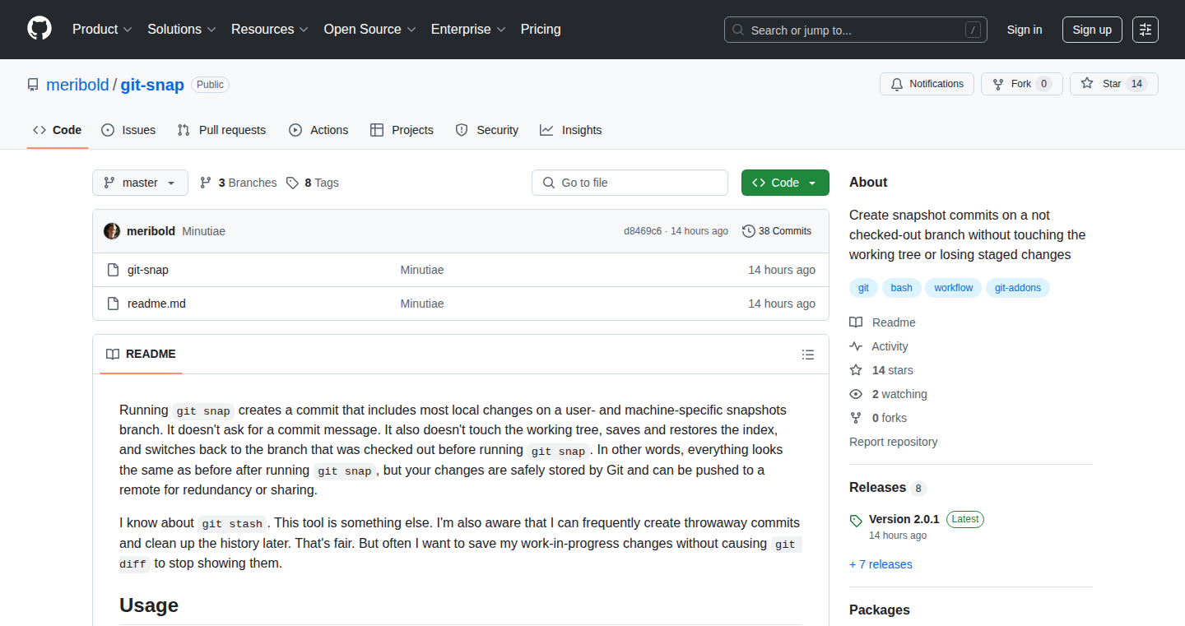Click the Go to file input

pos(630,183)
